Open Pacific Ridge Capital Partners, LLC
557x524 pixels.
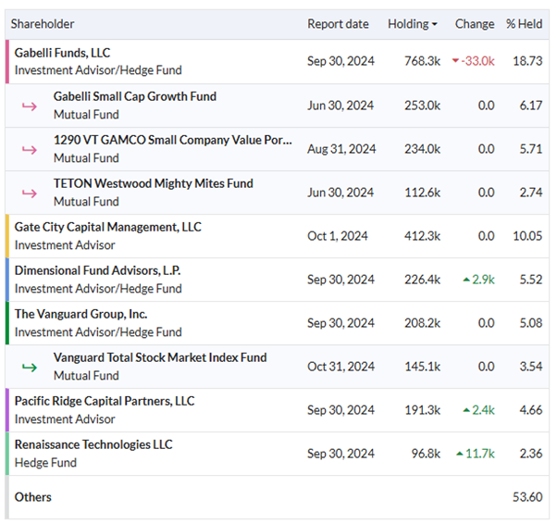(105, 401)
